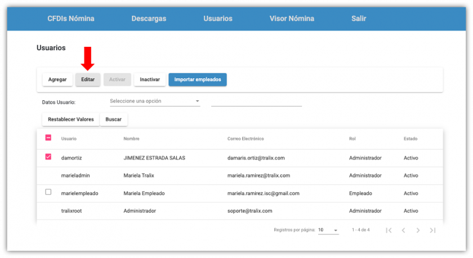This screenshot has height=258, width=473.
Task: Open the Seleccione una opción dropdown
Action: 155,101
